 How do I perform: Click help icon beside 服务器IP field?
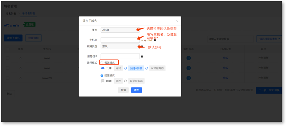click(142, 57)
